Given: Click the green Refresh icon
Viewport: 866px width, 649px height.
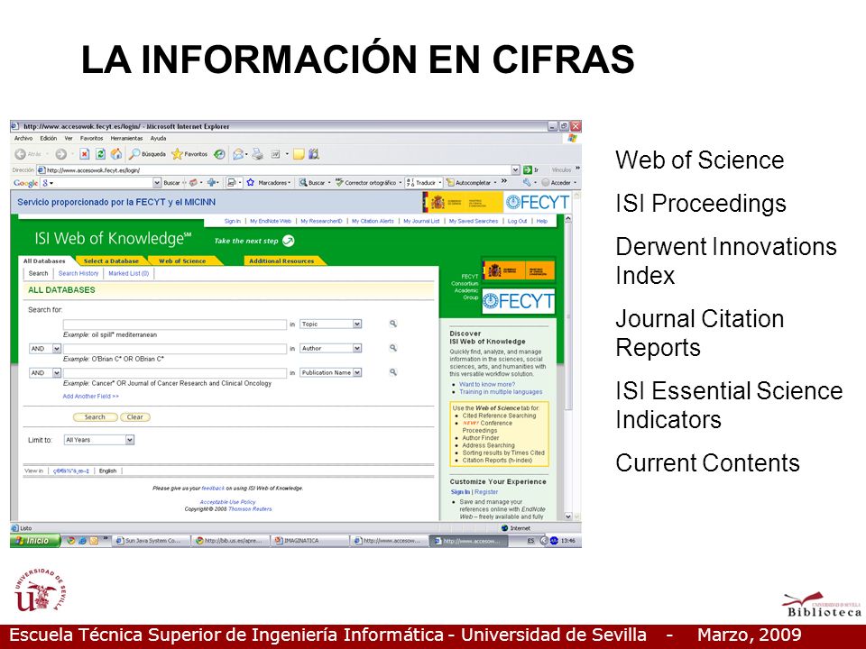Looking at the screenshot, I should (100, 154).
